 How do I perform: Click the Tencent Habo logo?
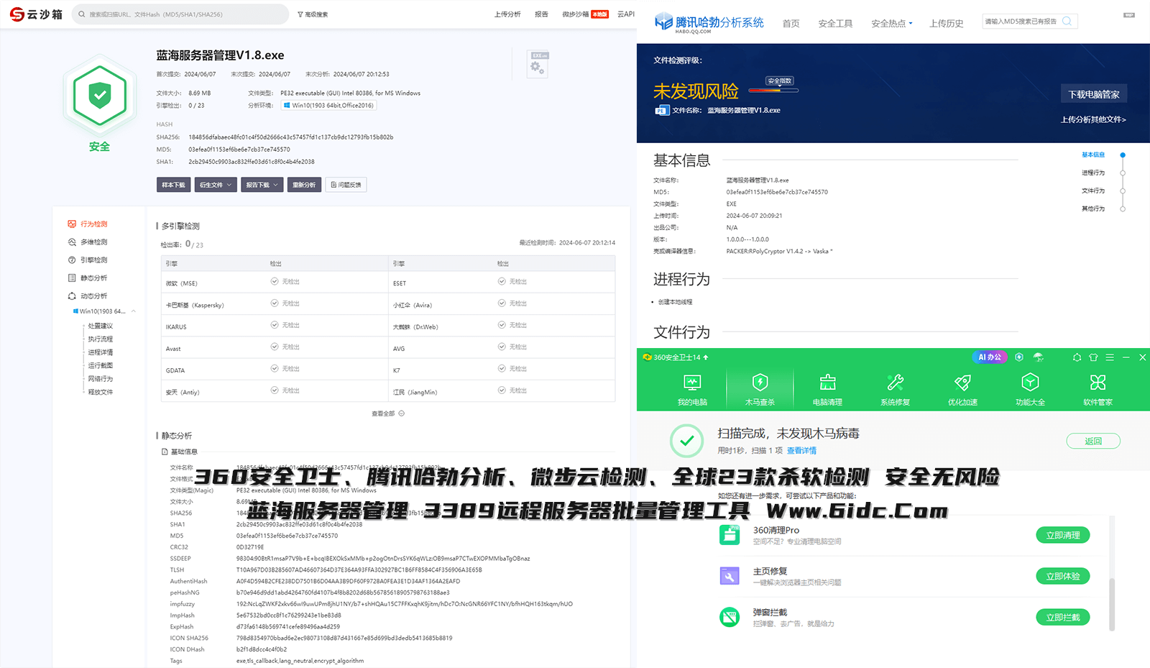[x=708, y=23]
